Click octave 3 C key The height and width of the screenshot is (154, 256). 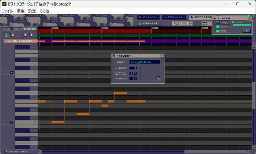pyautogui.click(x=26, y=122)
